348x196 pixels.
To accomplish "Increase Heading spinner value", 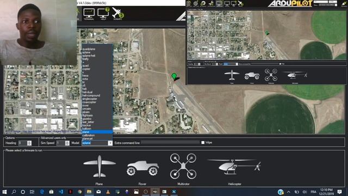I will 29,142.
